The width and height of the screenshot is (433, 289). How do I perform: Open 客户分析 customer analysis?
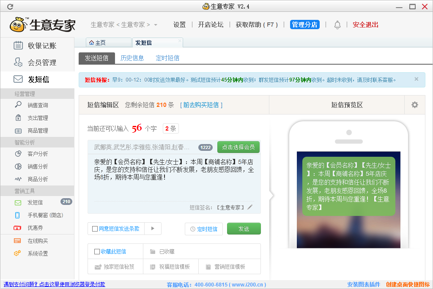(38, 154)
